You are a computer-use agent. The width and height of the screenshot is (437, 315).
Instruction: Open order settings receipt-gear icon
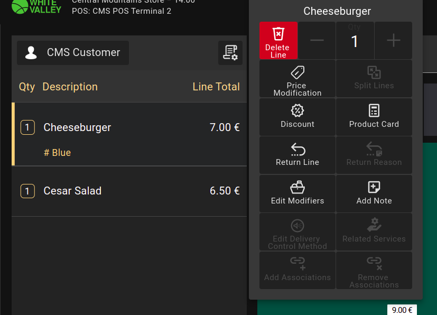pyautogui.click(x=230, y=53)
